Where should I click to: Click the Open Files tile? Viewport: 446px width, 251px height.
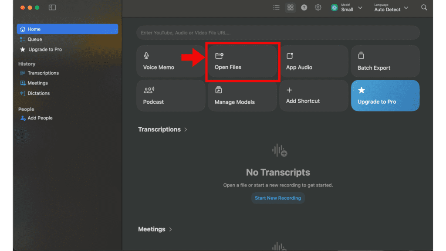coord(242,61)
